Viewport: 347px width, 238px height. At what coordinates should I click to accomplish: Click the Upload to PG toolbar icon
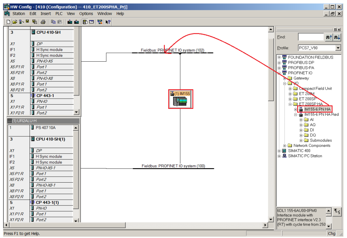tap(76, 22)
